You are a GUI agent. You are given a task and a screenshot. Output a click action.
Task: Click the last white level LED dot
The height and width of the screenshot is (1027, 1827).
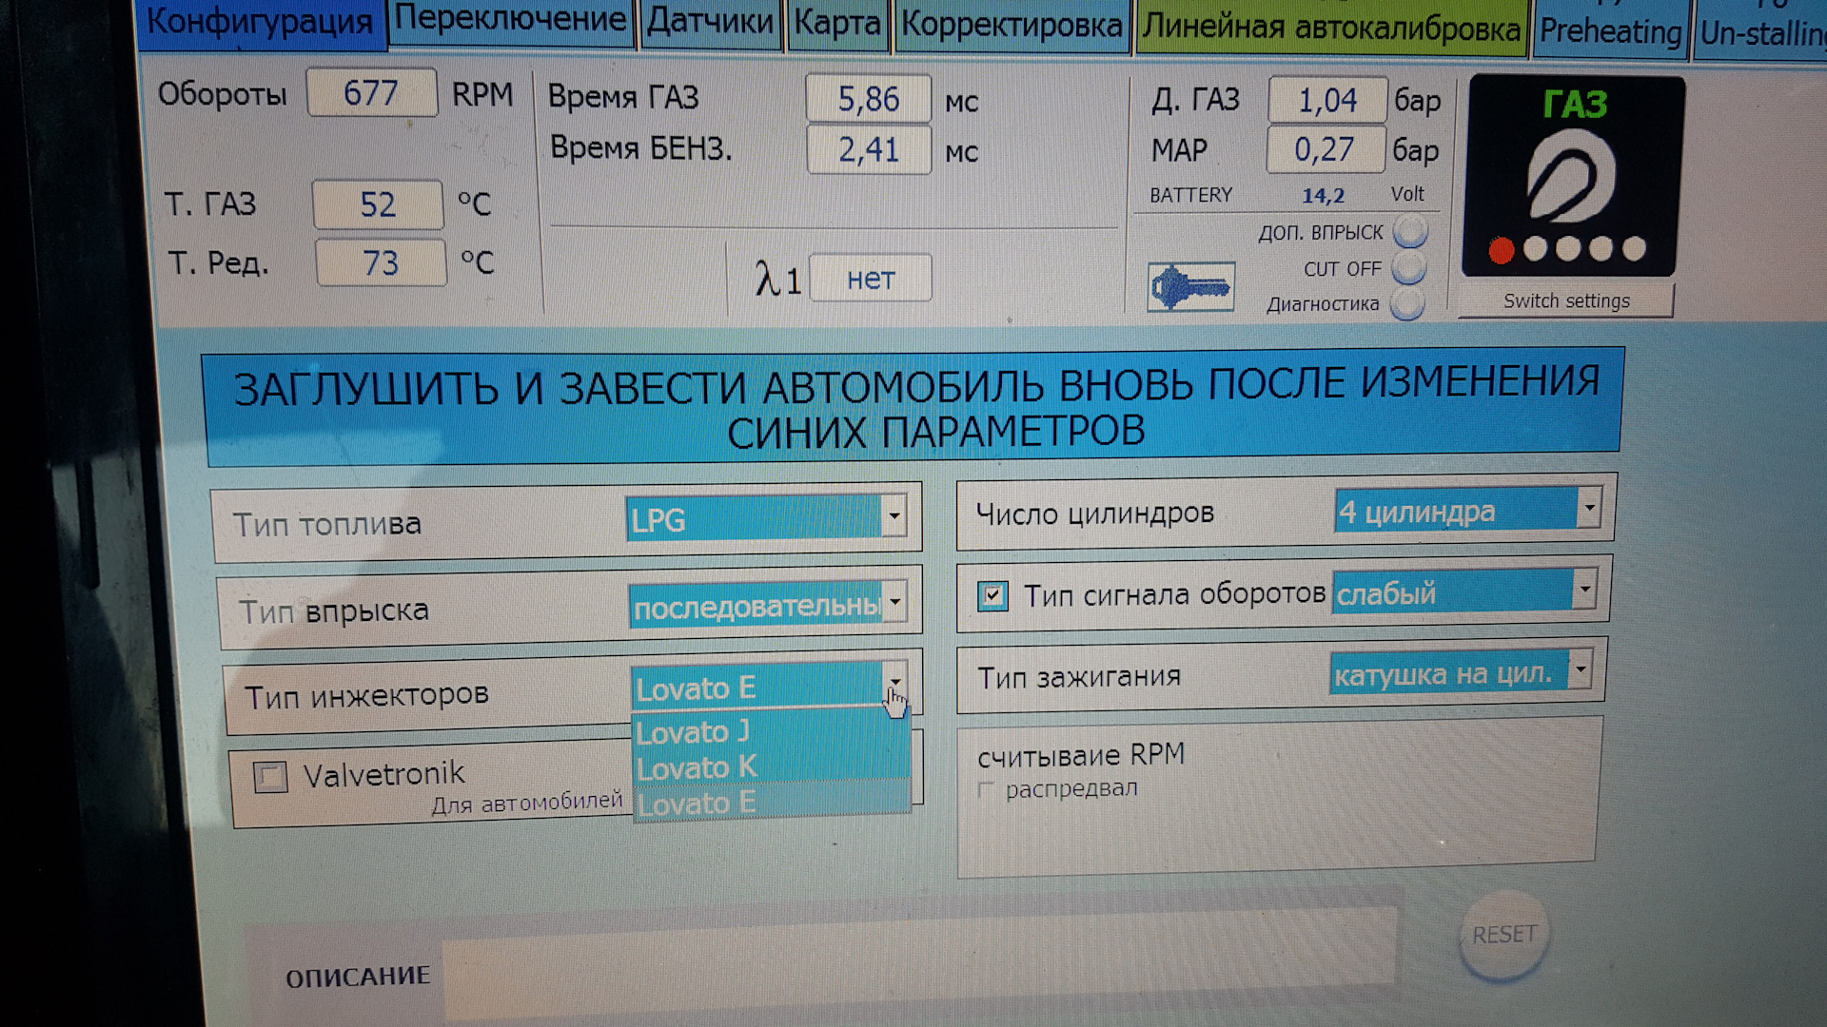[1634, 248]
